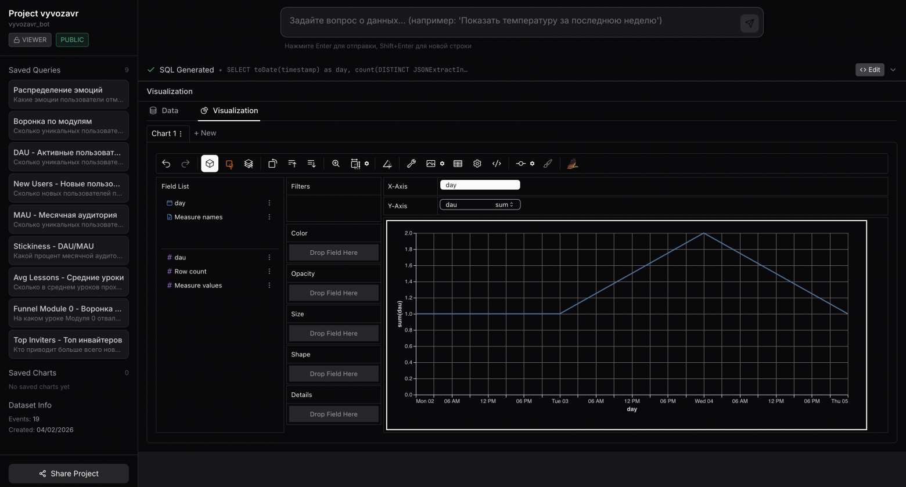The width and height of the screenshot is (906, 487).
Task: Switch to the Data tab
Action: click(164, 110)
